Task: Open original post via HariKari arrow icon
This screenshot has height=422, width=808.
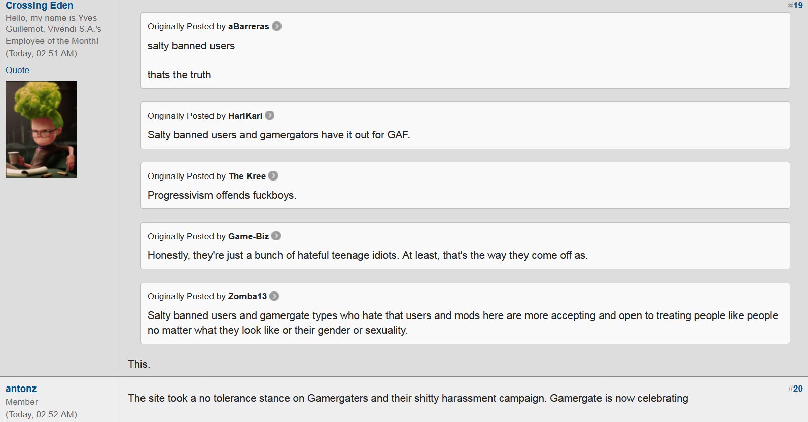Action: [x=270, y=116]
